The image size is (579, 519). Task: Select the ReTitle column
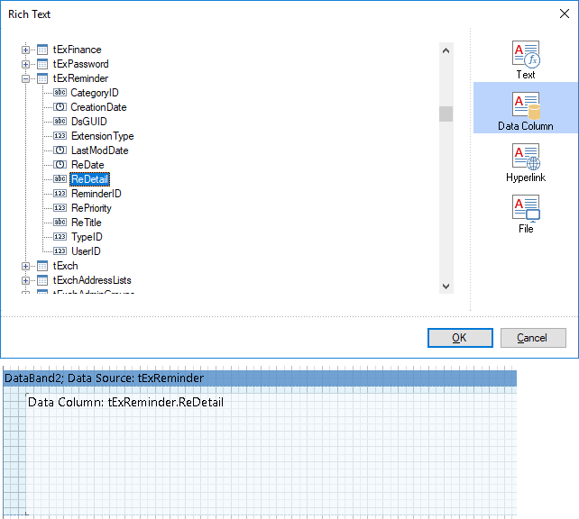86,223
